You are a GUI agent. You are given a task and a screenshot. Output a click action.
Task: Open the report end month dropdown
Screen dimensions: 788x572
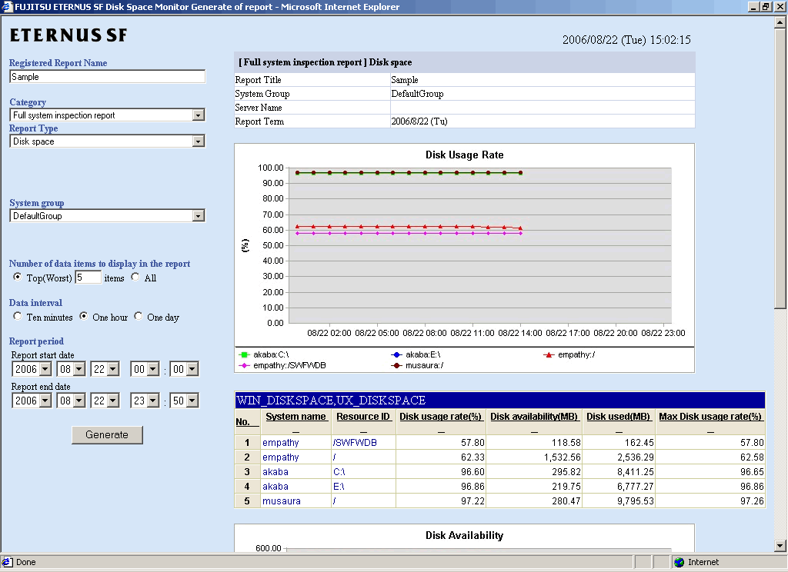79,401
